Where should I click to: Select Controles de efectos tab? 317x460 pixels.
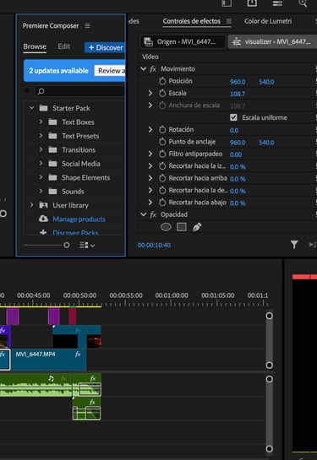tap(192, 21)
